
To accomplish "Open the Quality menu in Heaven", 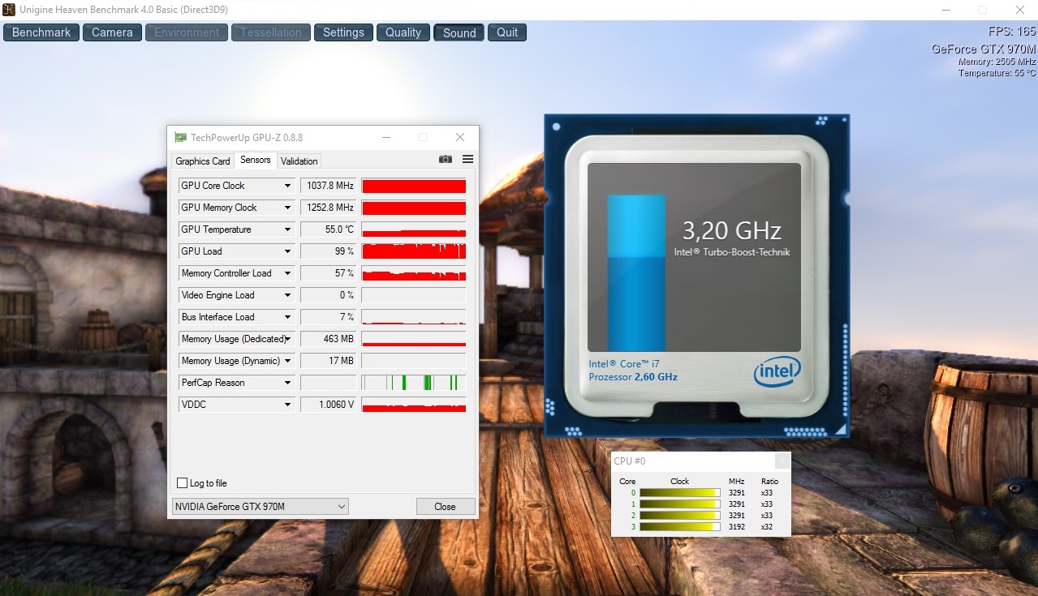I will coord(403,32).
